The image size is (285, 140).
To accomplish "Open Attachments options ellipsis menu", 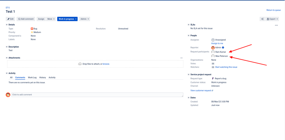I will [x=181, y=58].
